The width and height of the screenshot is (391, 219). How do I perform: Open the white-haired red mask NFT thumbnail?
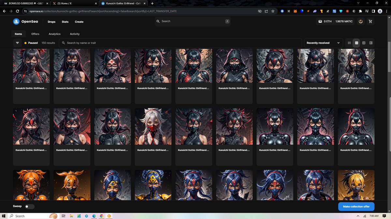[153, 127]
